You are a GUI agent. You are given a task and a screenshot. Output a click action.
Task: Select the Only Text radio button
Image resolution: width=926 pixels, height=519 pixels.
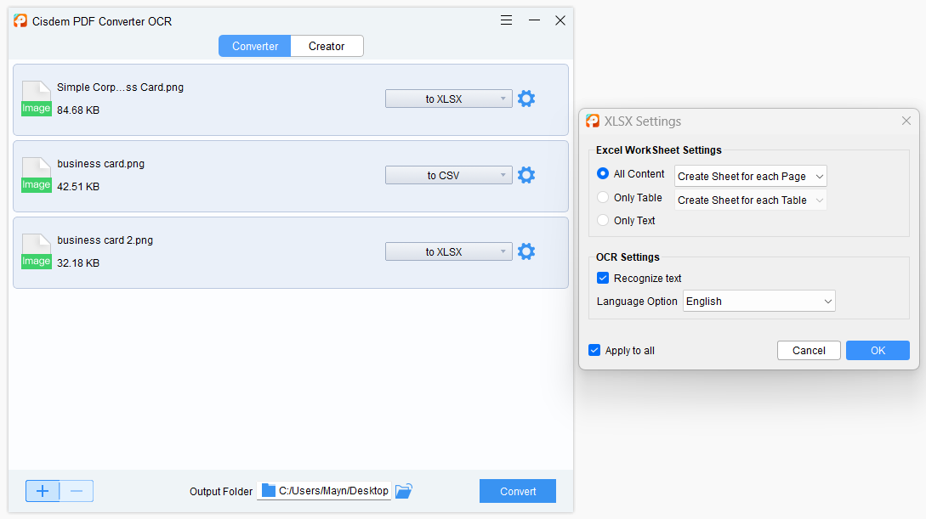[603, 220]
